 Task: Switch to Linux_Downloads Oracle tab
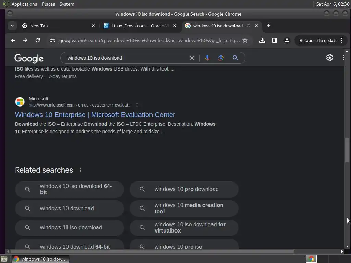(x=140, y=26)
